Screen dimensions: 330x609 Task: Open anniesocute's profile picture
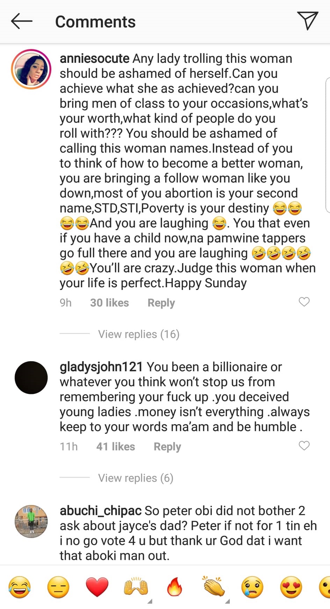click(31, 69)
